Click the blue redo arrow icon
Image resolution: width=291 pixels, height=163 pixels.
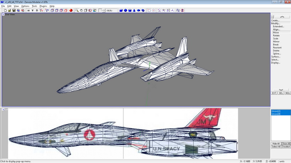tap(18, 11)
